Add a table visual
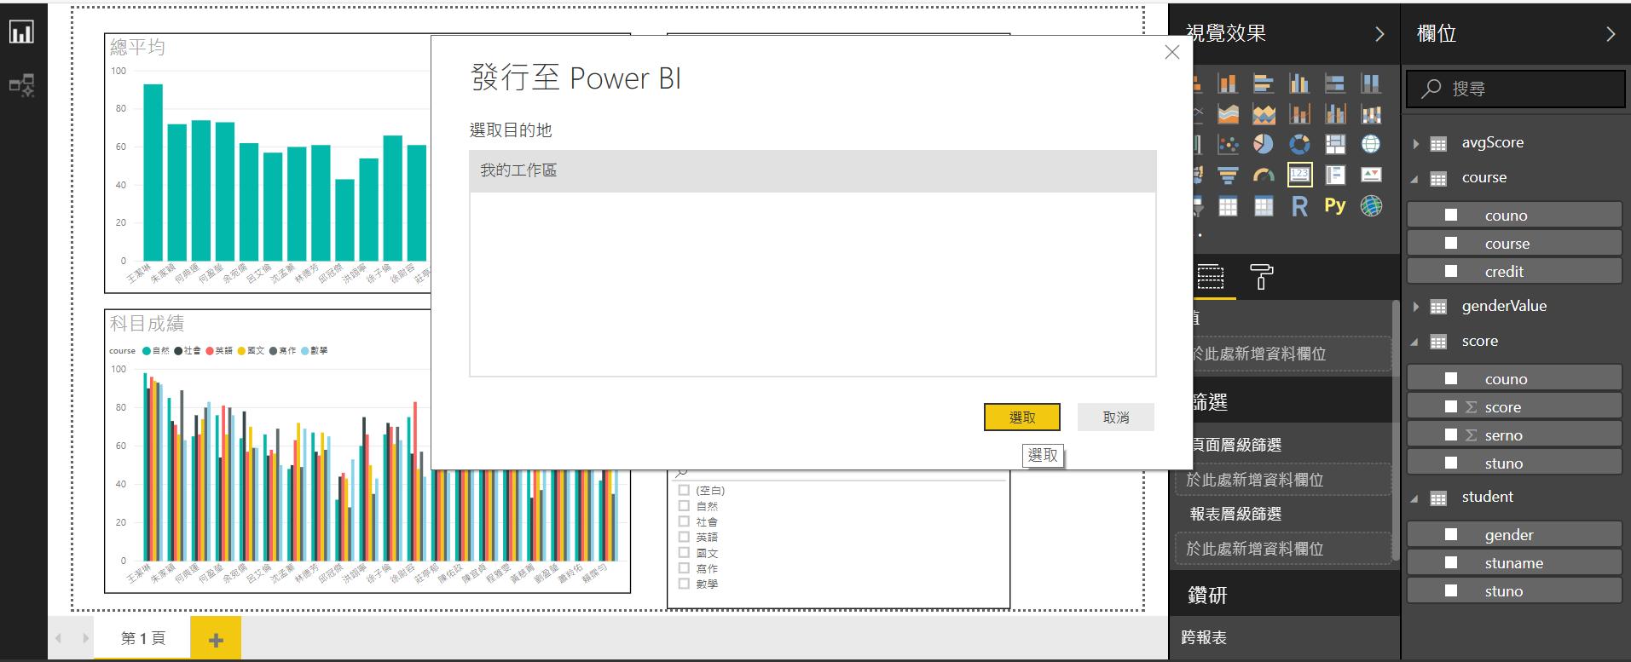The width and height of the screenshot is (1631, 662). click(x=1228, y=206)
